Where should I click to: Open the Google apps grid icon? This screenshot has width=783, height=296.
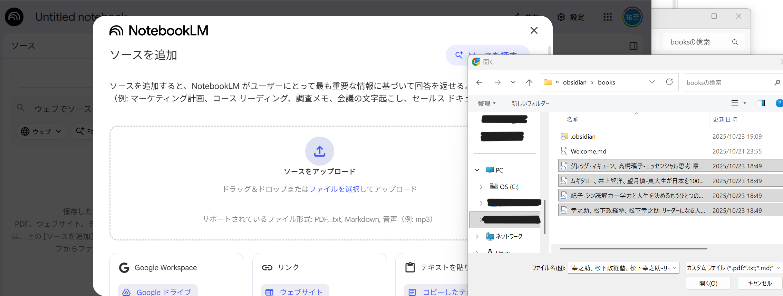pyautogui.click(x=607, y=17)
